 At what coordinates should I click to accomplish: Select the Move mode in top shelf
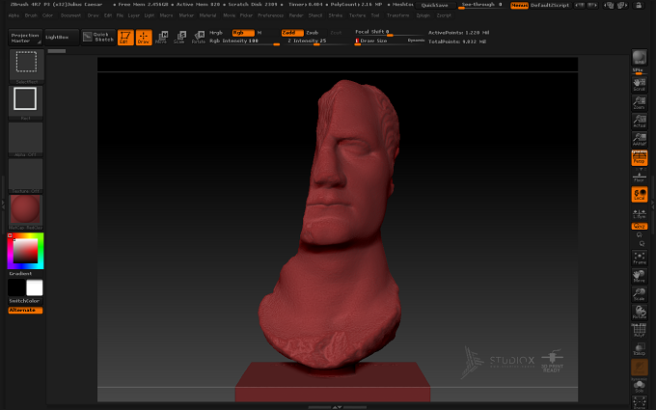[x=161, y=38]
